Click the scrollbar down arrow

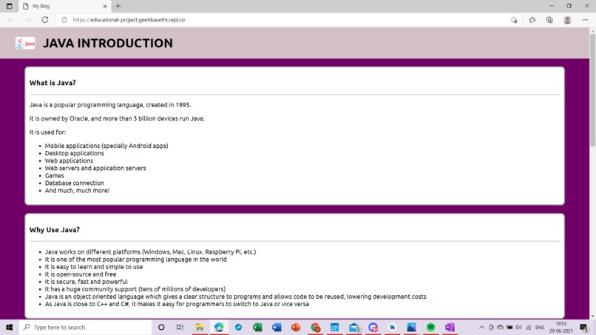[592, 316]
